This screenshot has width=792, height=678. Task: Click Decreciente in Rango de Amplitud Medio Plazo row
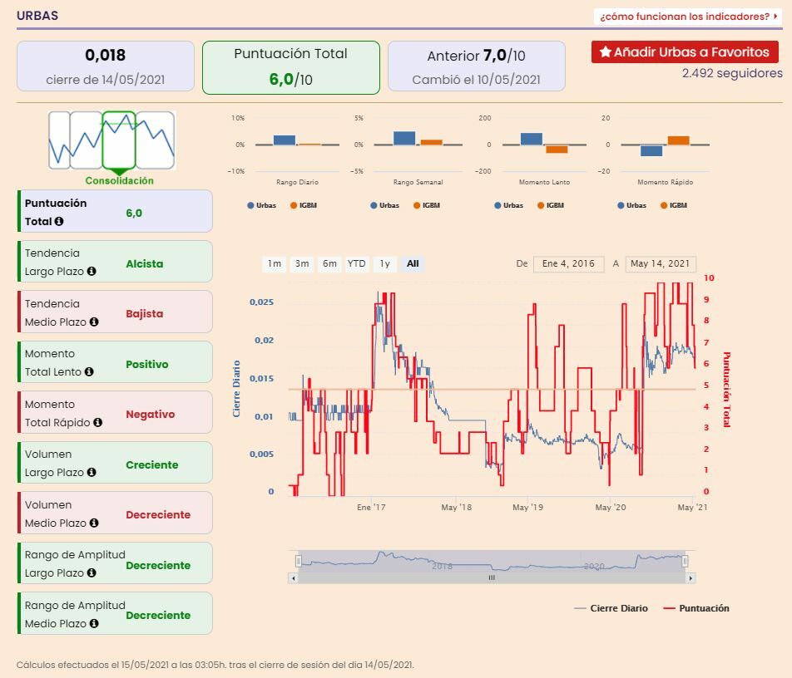click(158, 616)
